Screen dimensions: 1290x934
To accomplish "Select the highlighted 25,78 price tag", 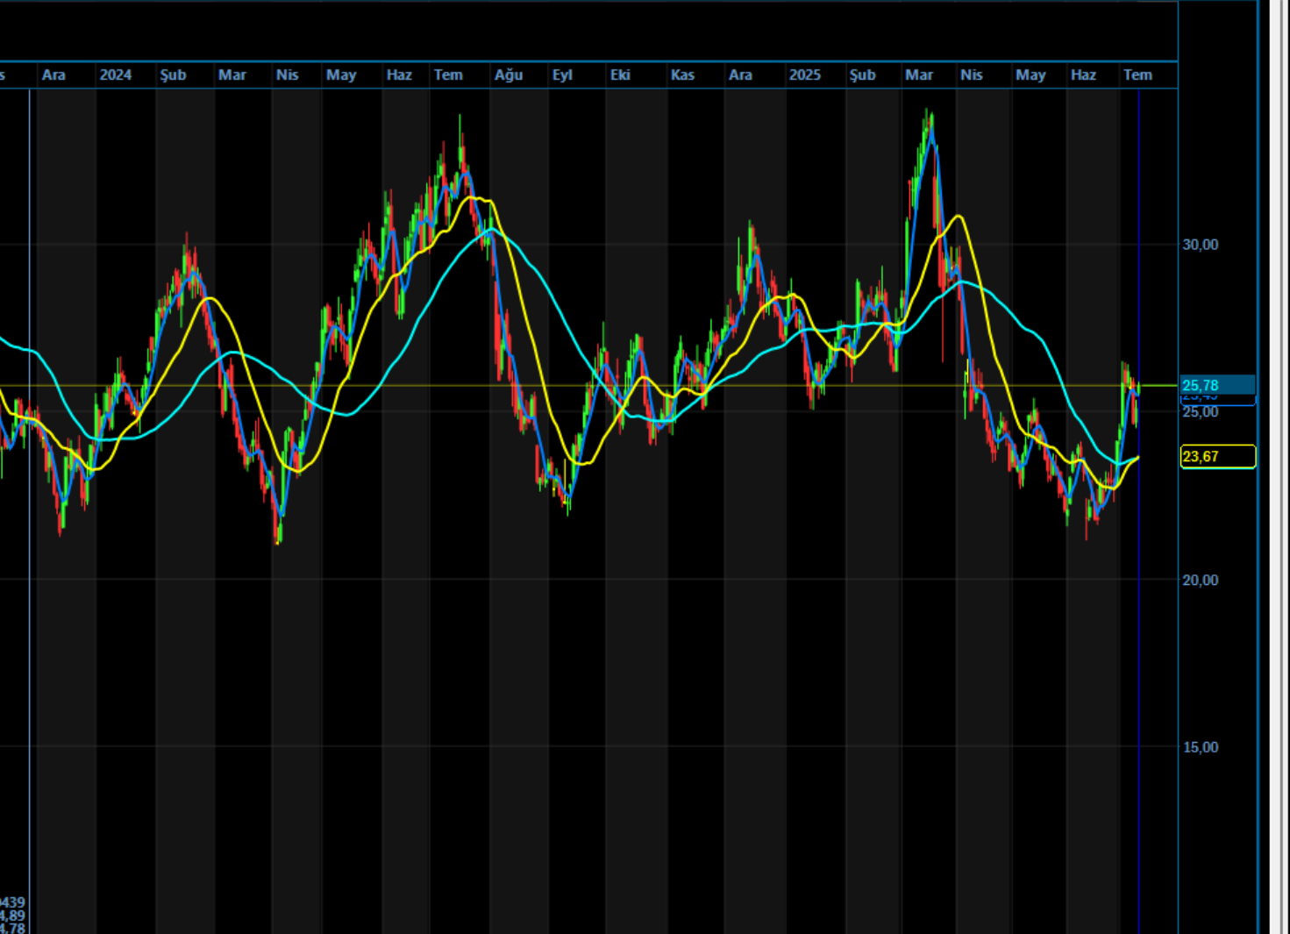I will click(x=1218, y=385).
